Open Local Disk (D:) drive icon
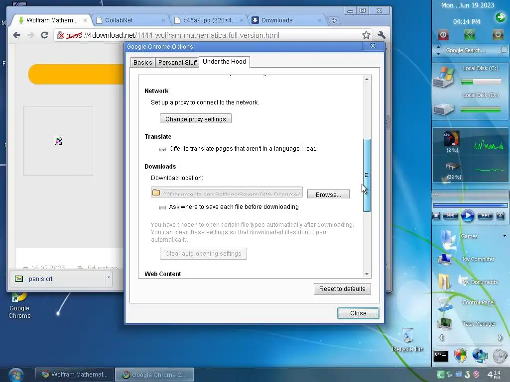 444,109
